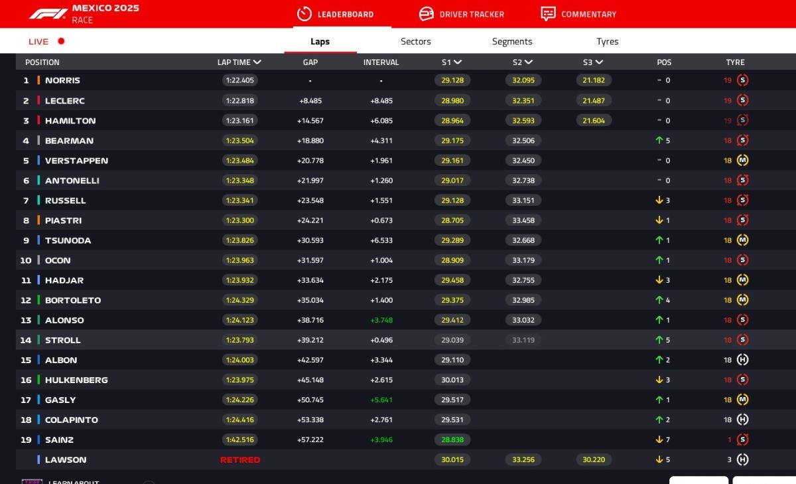
Task: Click Sainz's purple 28.838 sector time
Action: click(452, 440)
